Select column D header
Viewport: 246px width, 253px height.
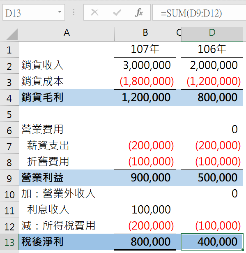click(212, 34)
